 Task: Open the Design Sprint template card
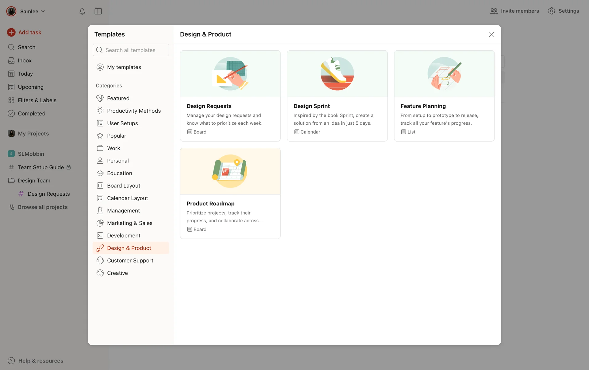coord(337,96)
